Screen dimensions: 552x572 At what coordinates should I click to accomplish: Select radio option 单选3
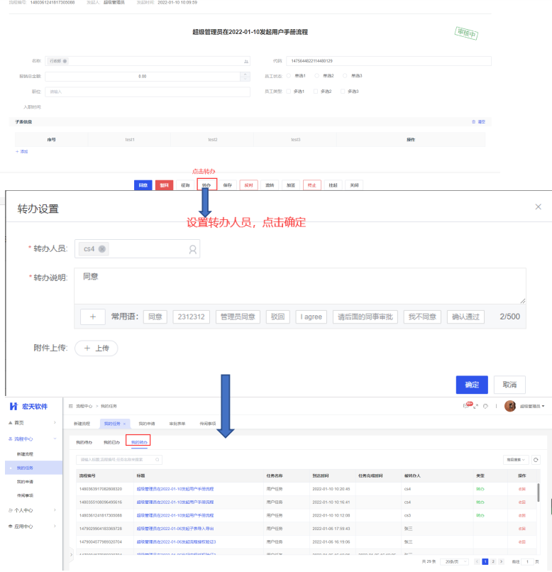(345, 76)
